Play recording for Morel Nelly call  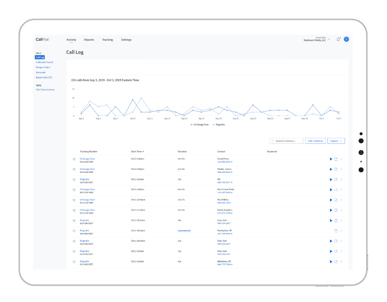pyautogui.click(x=330, y=200)
